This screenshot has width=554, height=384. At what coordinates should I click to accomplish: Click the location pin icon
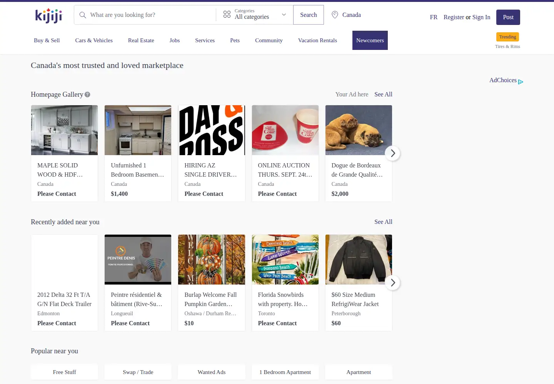click(335, 15)
